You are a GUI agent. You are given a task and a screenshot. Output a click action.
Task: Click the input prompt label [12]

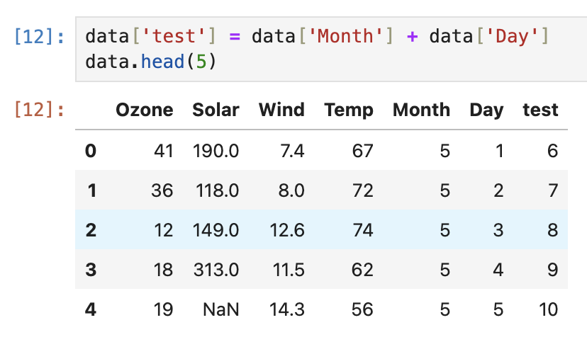click(x=39, y=37)
